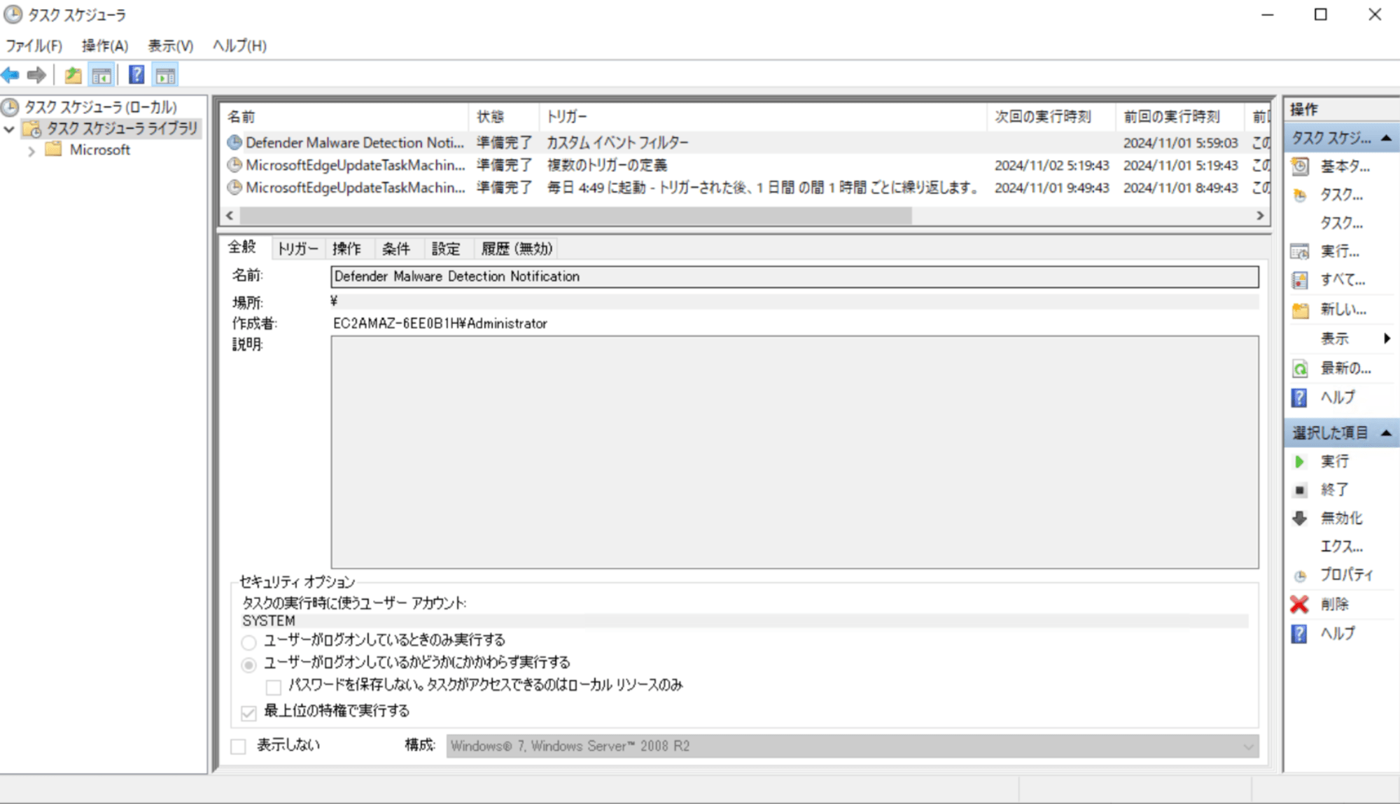Click the すべて... task history icon

point(1300,280)
